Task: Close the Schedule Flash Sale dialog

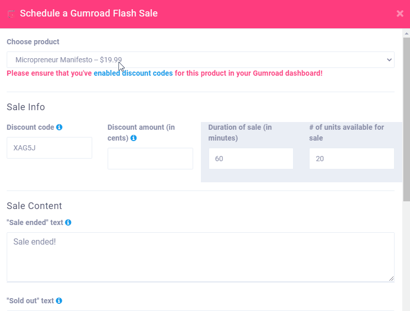Action: [400, 14]
